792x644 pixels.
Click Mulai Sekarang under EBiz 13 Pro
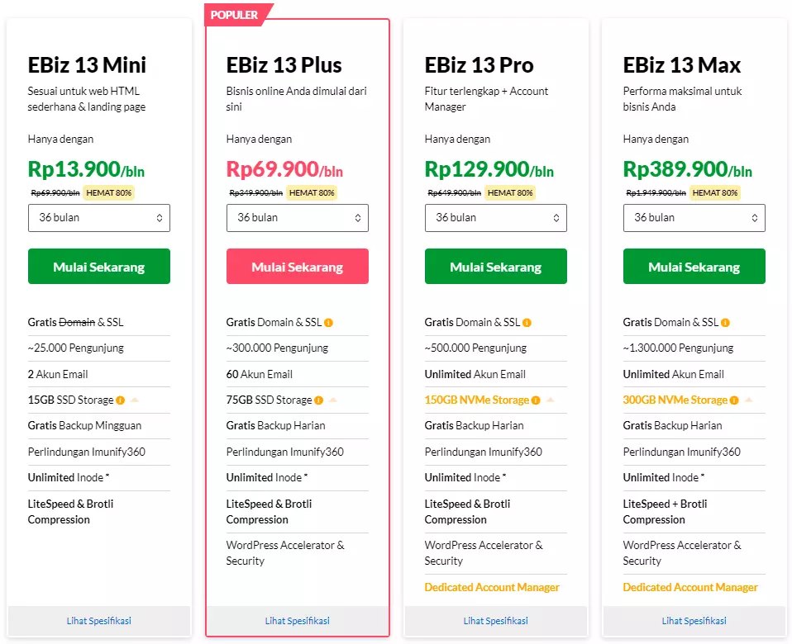tap(495, 266)
